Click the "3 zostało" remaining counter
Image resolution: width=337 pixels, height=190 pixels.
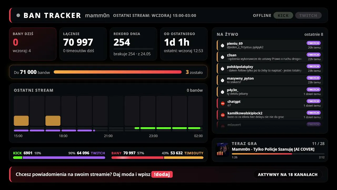(194, 72)
